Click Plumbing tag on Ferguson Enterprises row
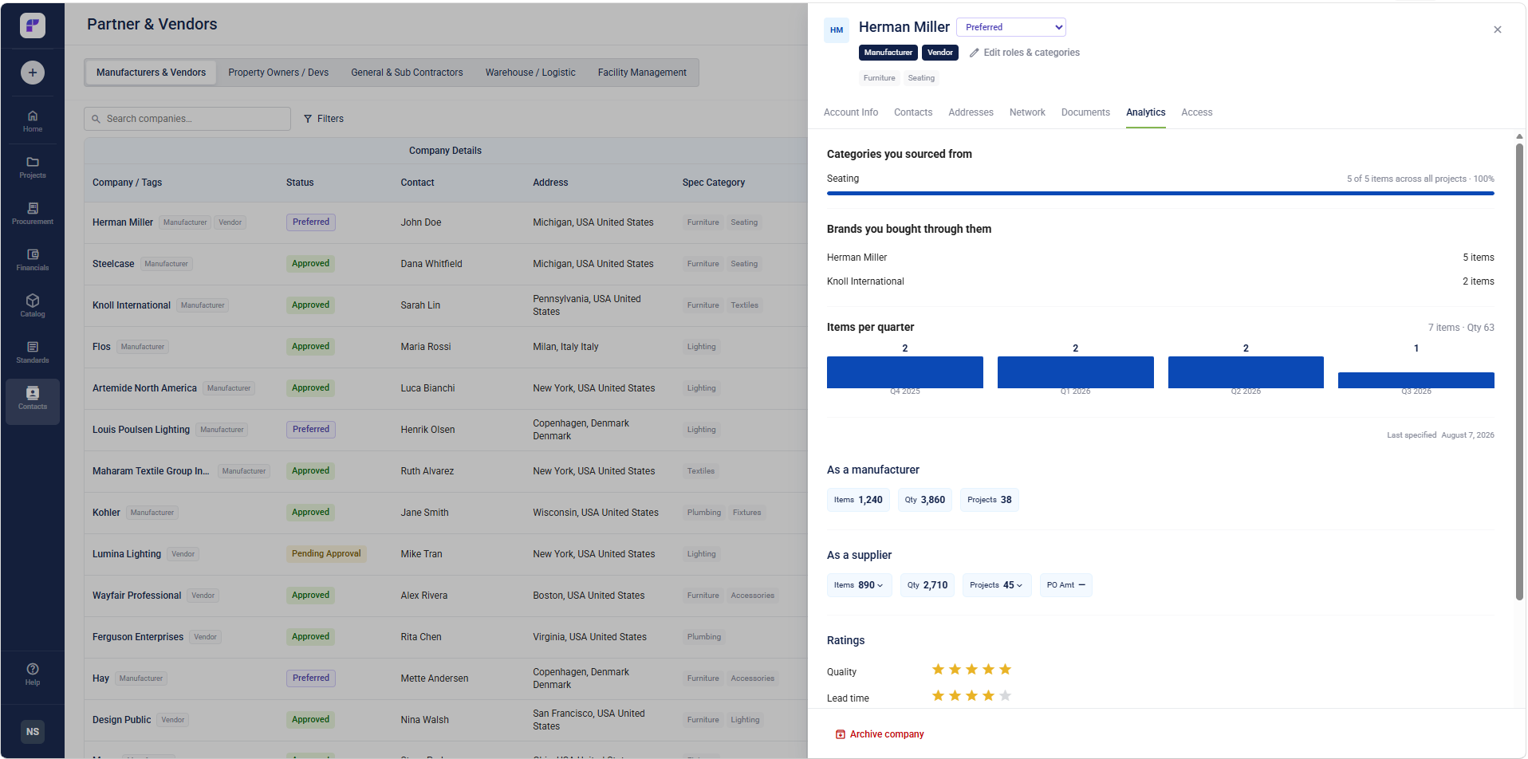 [x=704, y=637]
